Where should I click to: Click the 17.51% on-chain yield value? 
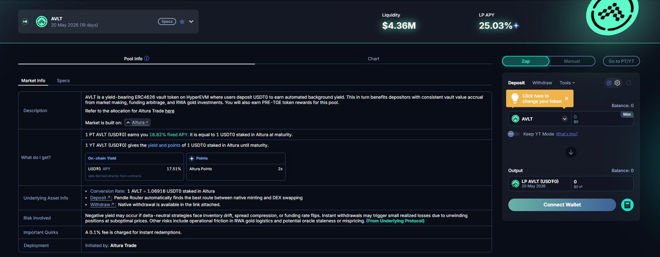tap(174, 169)
